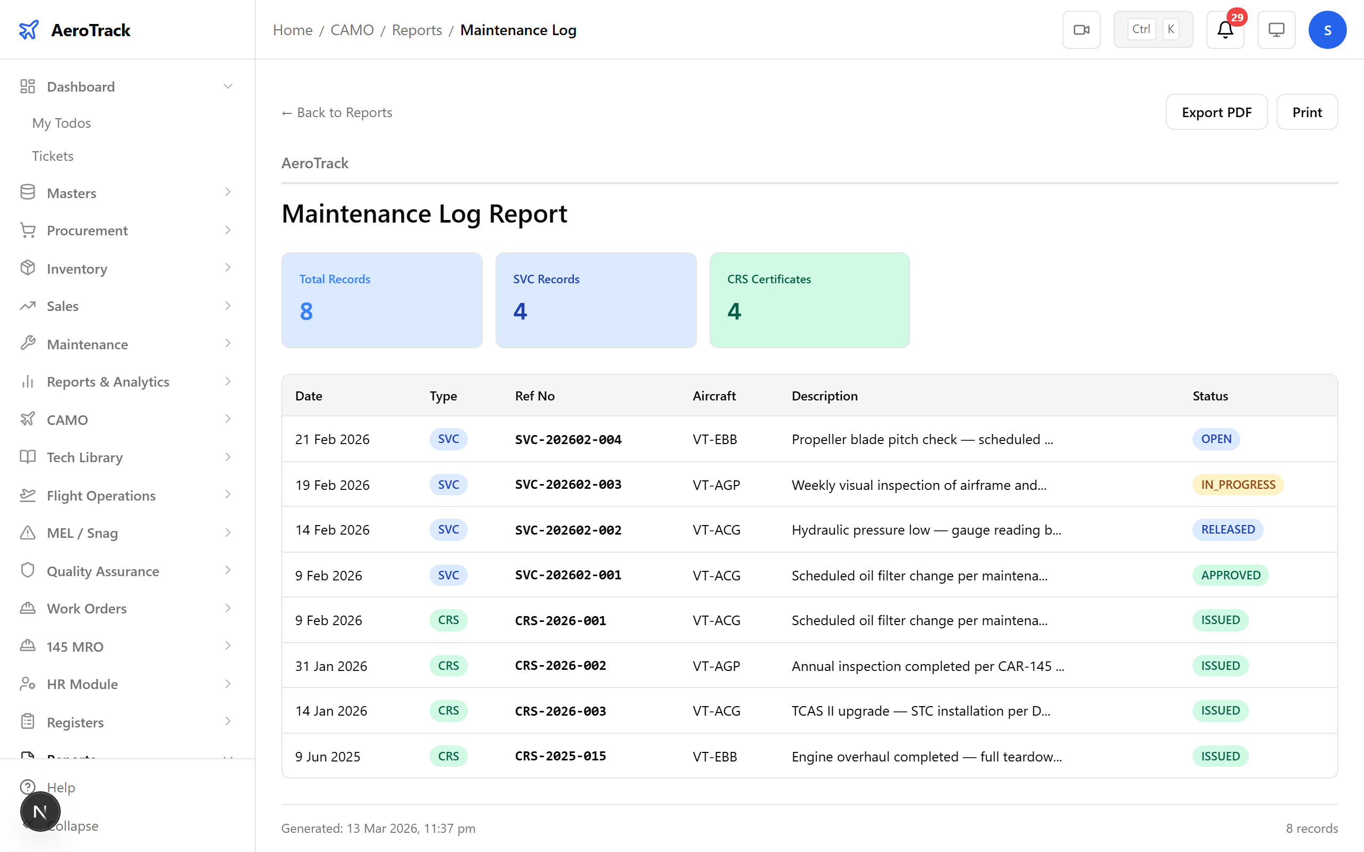Image resolution: width=1364 pixels, height=852 pixels.
Task: Expand the Reports & Analytics menu
Action: (107, 381)
